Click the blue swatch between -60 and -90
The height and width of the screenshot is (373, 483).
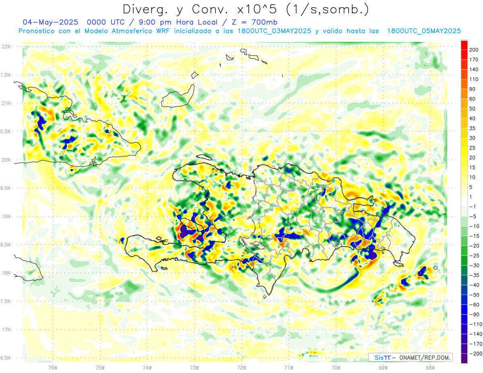pos(464,309)
